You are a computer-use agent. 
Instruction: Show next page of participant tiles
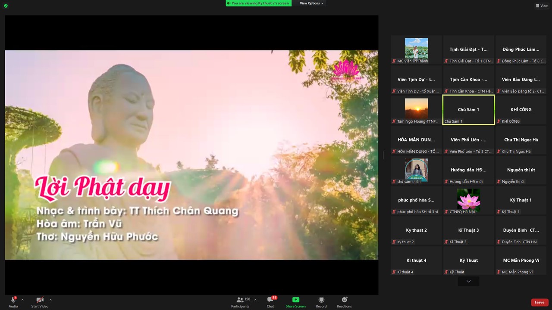point(469,282)
